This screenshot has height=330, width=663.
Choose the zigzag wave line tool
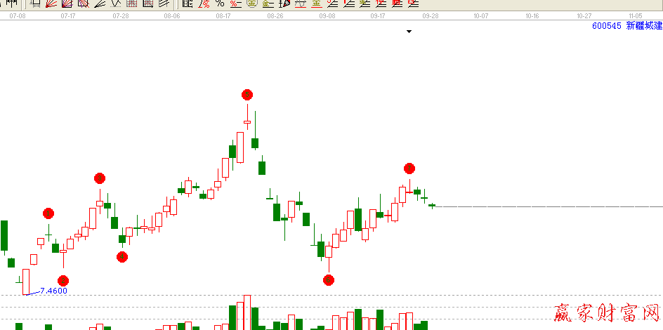115,4
